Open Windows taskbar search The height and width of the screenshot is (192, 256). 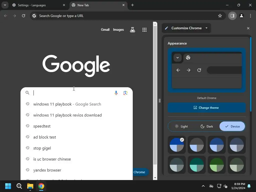coord(19,186)
